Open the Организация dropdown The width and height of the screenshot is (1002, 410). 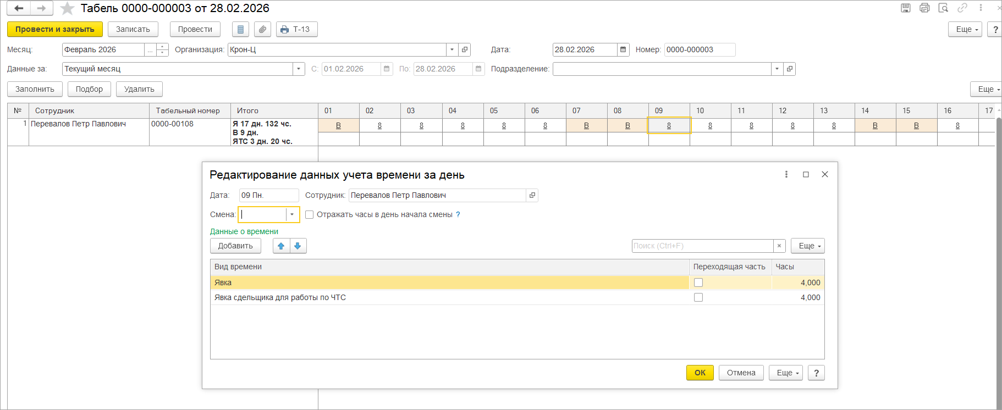click(x=452, y=50)
